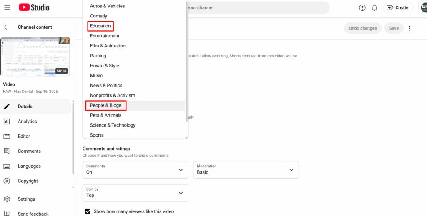This screenshot has width=427, height=216.
Task: Open the video thumbnail preview
Action: pos(35,57)
